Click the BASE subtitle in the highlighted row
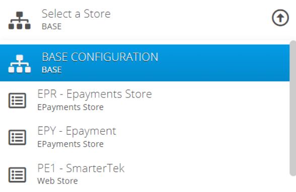This screenshot has height=192, width=296. [x=51, y=70]
